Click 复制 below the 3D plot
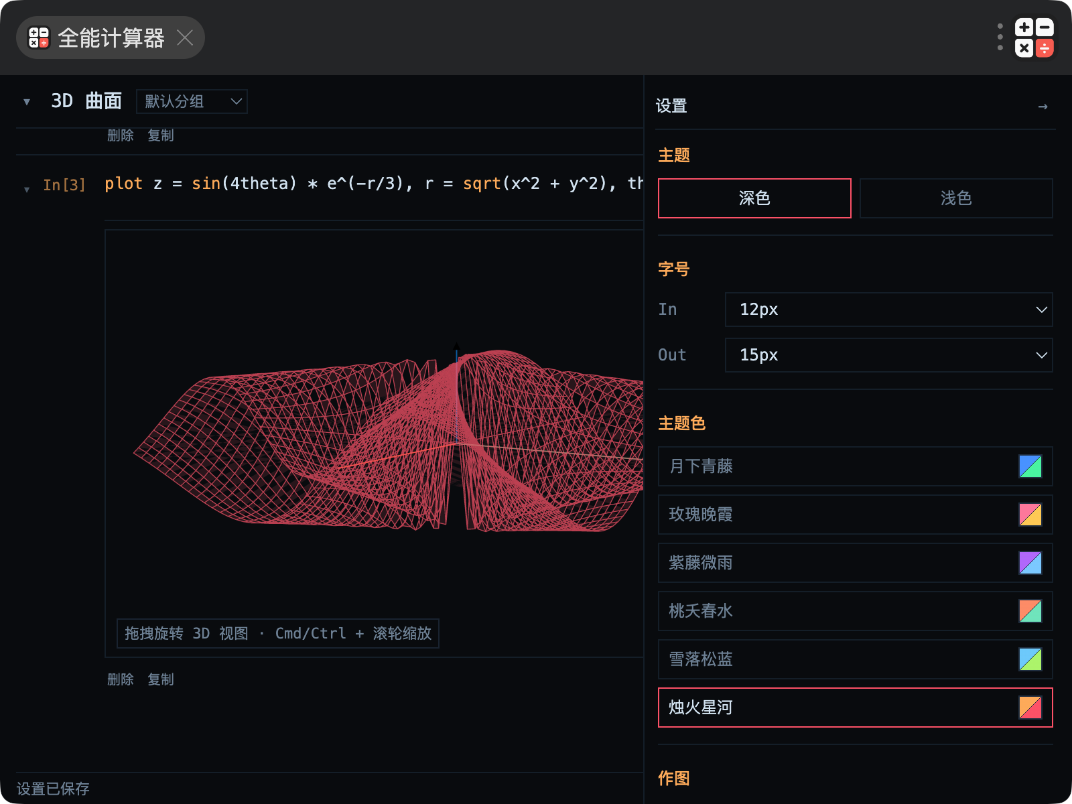This screenshot has height=804, width=1072. click(x=161, y=679)
